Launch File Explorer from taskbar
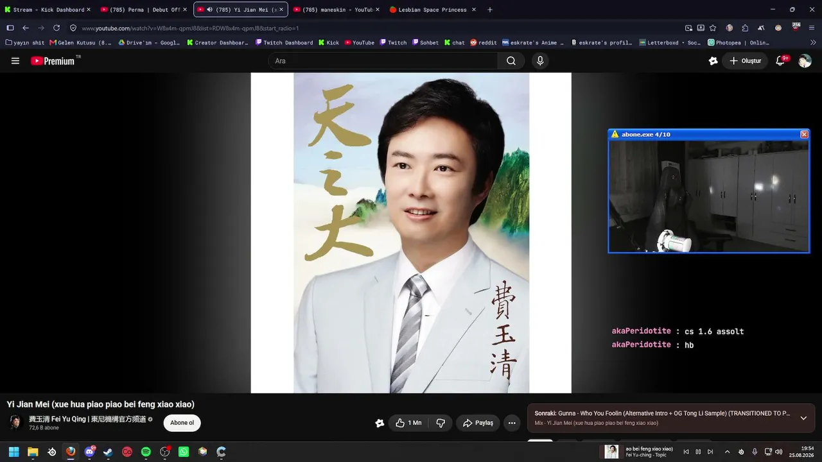The width and height of the screenshot is (822, 462). click(33, 452)
